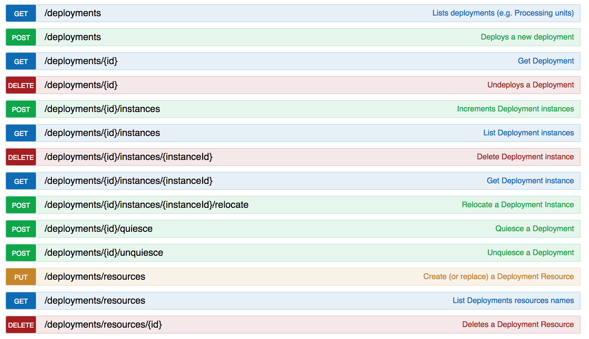Open the /deployments/{id}/instances/{instanceId}/relocate path
This screenshot has height=339, width=589.
147,205
